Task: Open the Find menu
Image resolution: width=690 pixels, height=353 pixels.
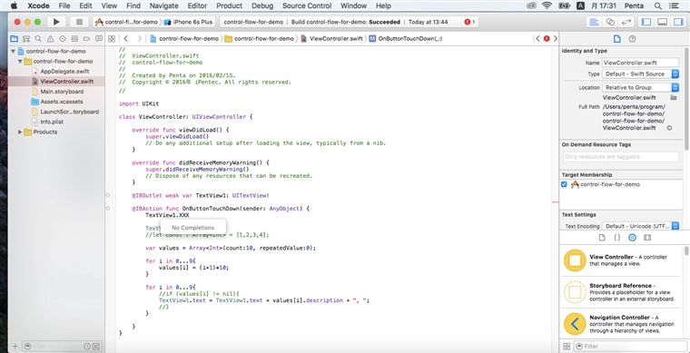Action: (x=133, y=5)
